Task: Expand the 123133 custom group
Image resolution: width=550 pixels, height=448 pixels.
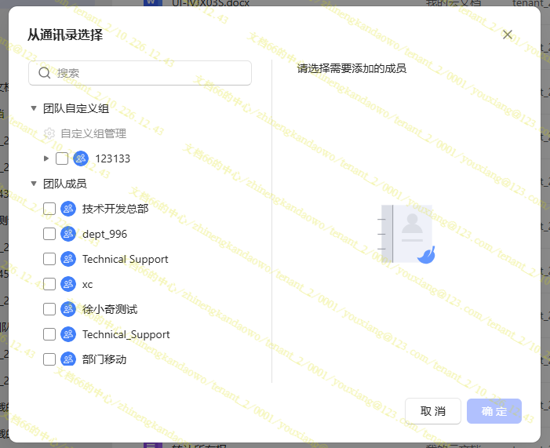Action: 46,158
